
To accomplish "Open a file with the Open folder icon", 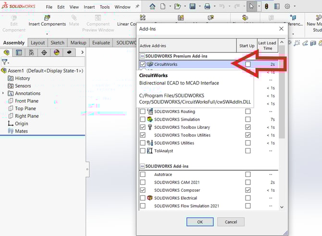I will (177, 7).
